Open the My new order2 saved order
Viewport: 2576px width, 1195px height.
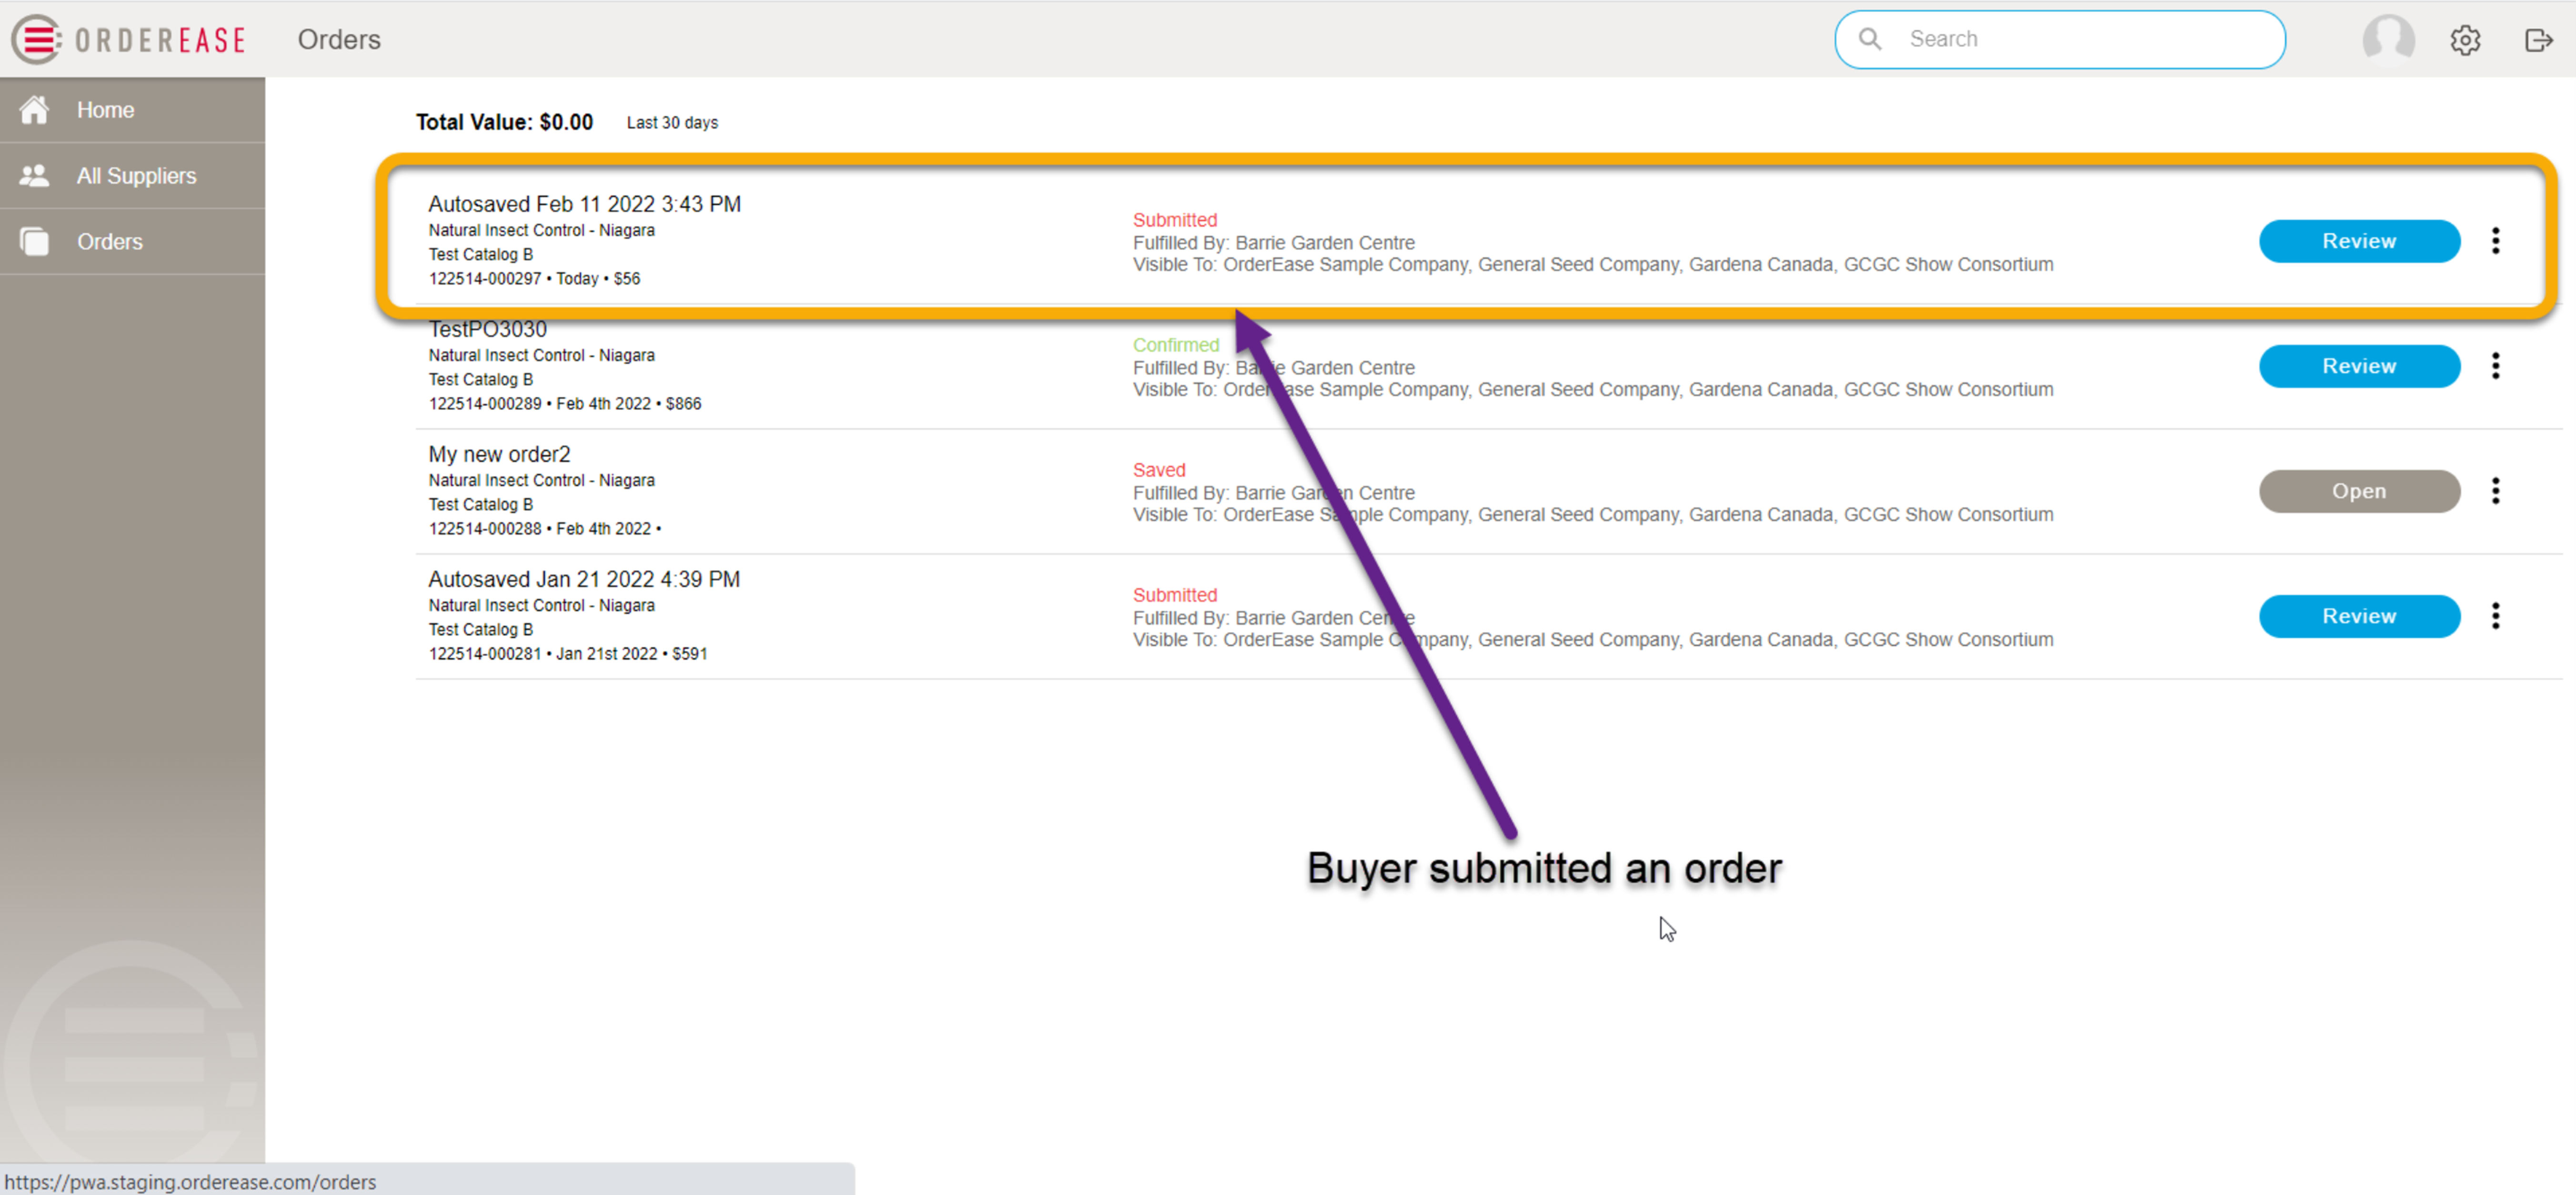tap(2358, 491)
